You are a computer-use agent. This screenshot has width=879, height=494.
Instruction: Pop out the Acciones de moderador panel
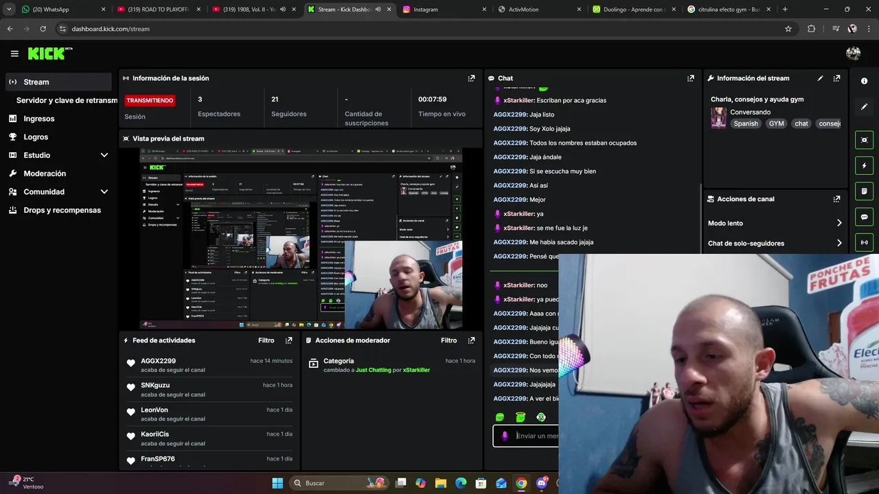click(471, 340)
